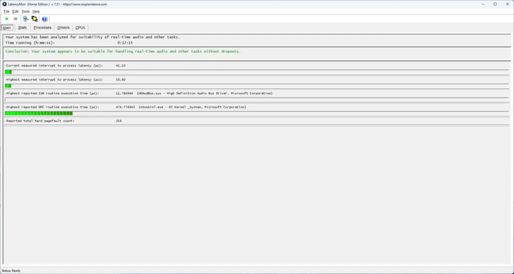The image size is (514, 274).
Task: Start the latency monitor with green play icon
Action: [x=7, y=19]
